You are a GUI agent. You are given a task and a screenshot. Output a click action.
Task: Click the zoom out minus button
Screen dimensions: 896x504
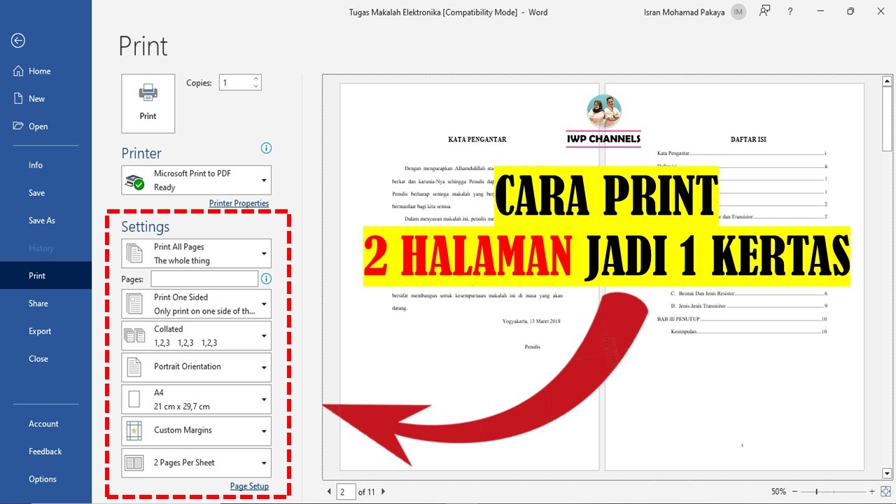click(795, 492)
